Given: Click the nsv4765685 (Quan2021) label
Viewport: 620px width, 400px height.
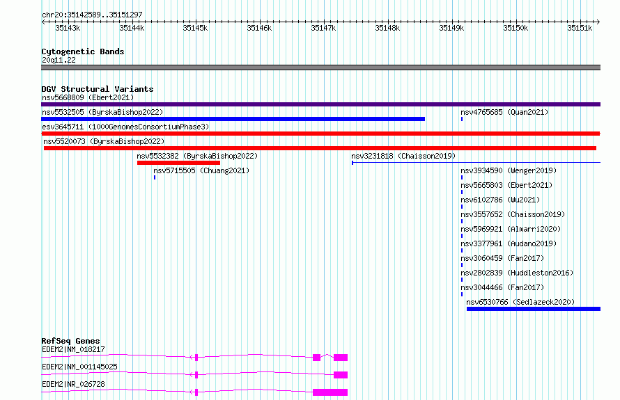Looking at the screenshot, I should pos(504,112).
